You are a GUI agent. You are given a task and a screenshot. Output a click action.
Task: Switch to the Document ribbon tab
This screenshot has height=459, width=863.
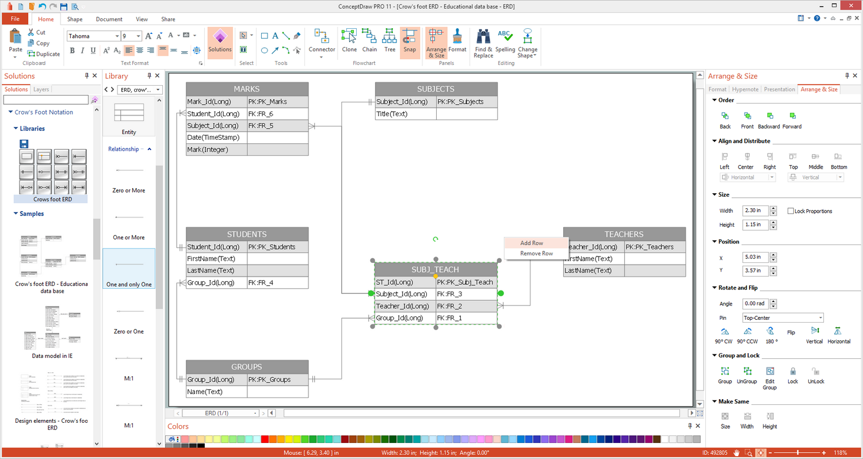[109, 19]
